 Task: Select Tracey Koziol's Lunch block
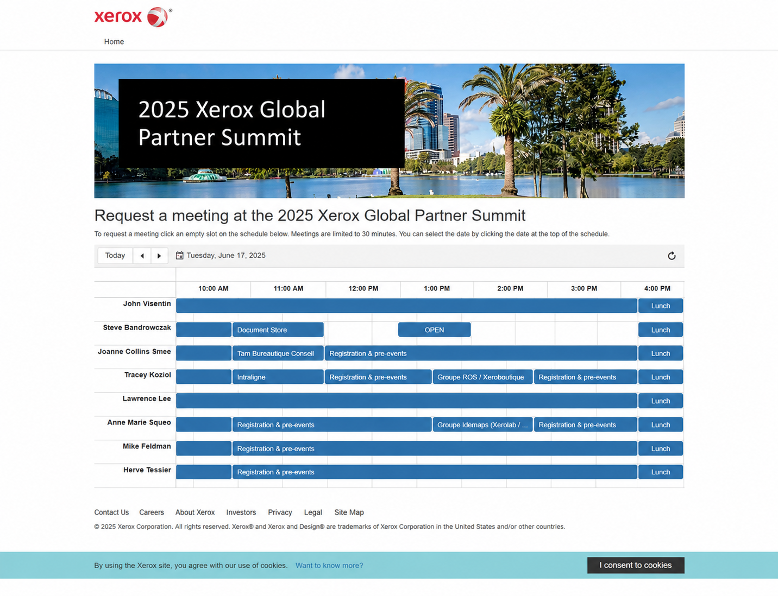[x=661, y=377]
